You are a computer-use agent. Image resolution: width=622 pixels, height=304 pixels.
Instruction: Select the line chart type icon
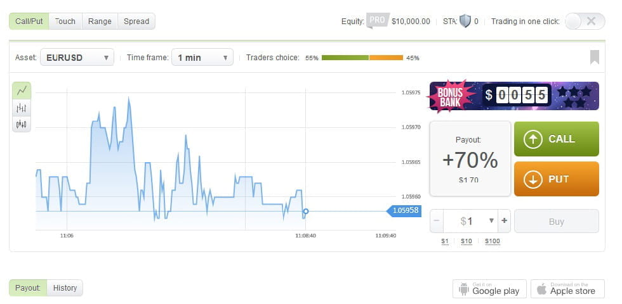22,91
